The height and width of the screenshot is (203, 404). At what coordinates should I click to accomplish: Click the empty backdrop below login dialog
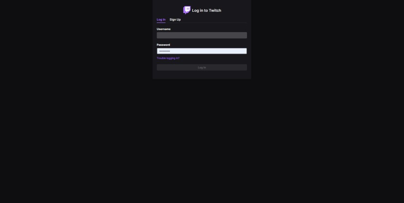pos(202,141)
